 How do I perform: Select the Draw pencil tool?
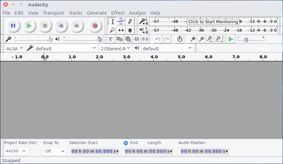(130, 22)
